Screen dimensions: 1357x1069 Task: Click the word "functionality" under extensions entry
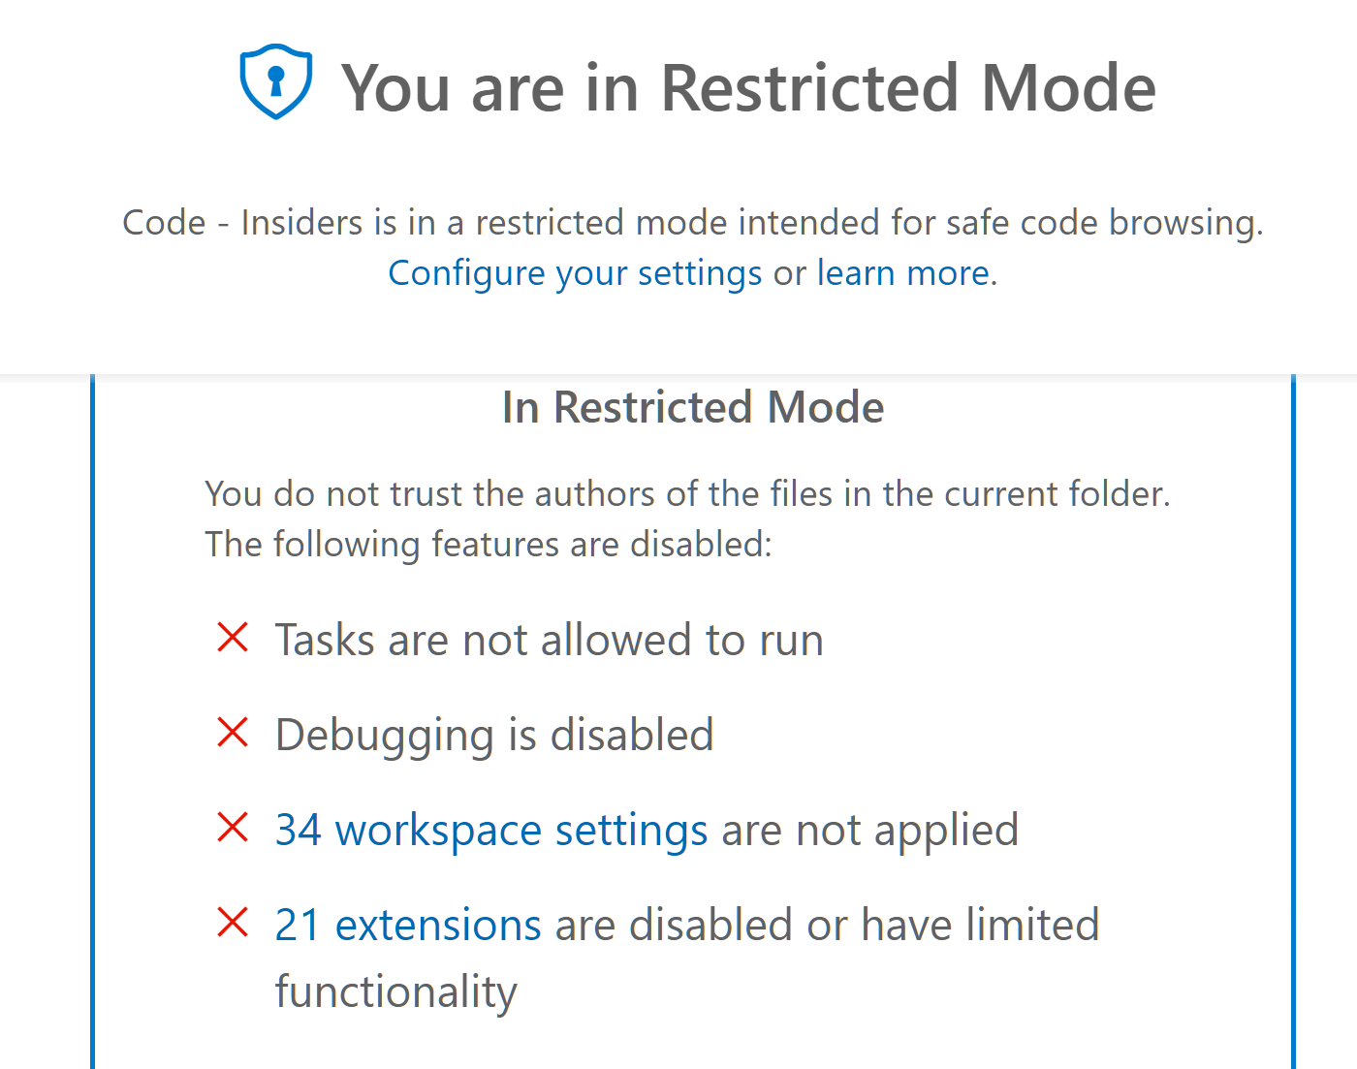point(395,990)
